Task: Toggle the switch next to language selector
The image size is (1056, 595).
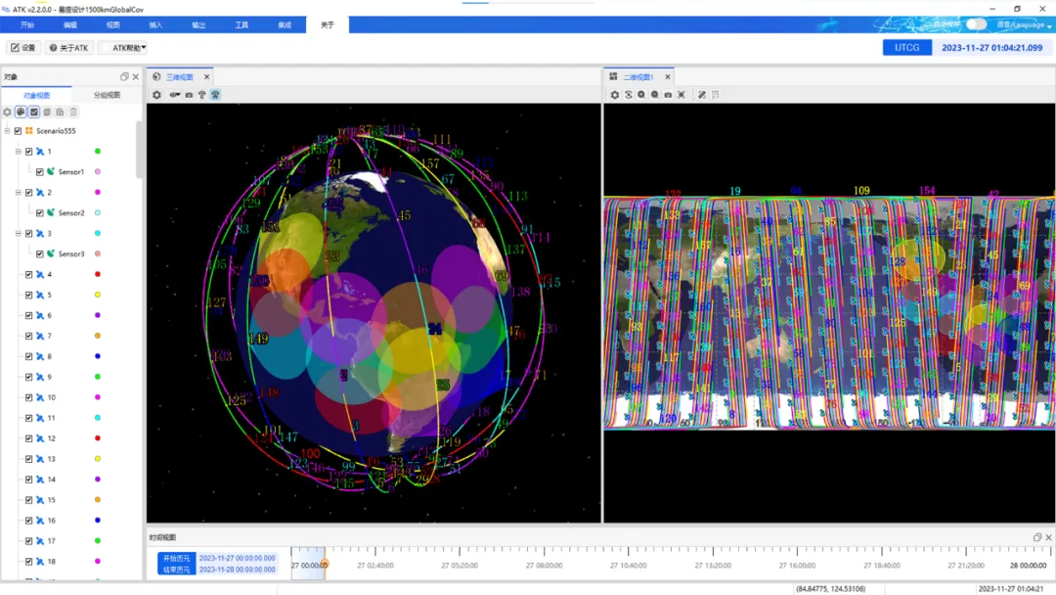Action: [x=975, y=24]
